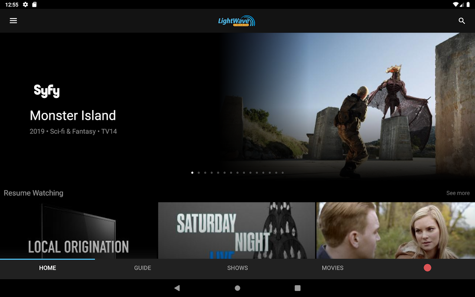This screenshot has width=475, height=297.
Task: Tap the LightWave Streaming logo
Action: [237, 21]
